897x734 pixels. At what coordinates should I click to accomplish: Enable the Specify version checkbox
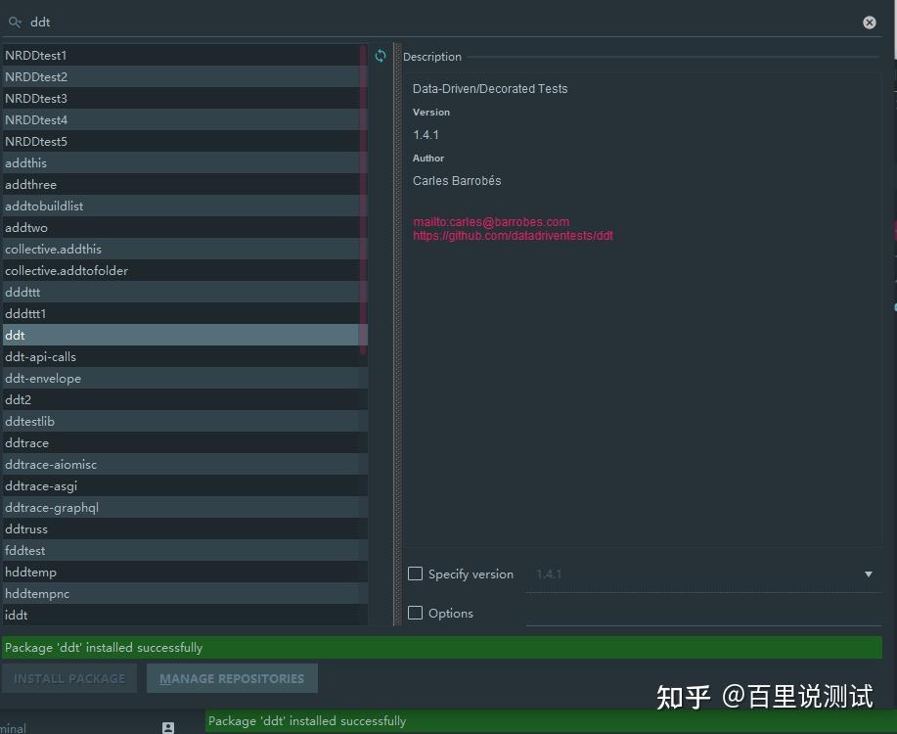pos(415,574)
